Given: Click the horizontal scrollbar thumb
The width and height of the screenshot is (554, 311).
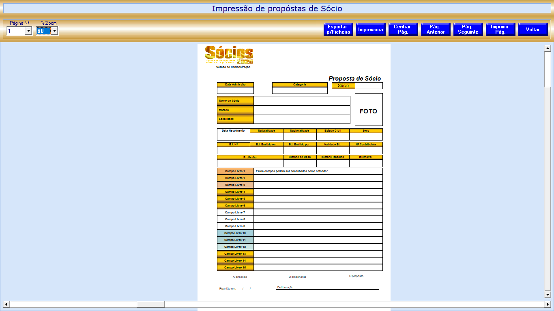Looking at the screenshot, I should click(x=150, y=304).
